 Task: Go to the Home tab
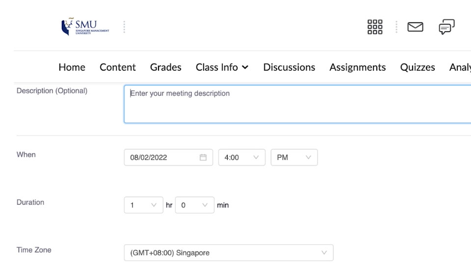(72, 67)
